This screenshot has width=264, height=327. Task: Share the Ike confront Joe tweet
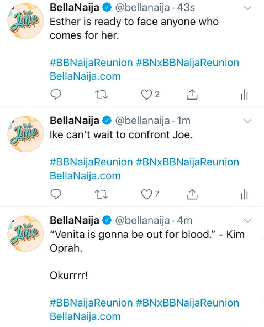pos(192,194)
